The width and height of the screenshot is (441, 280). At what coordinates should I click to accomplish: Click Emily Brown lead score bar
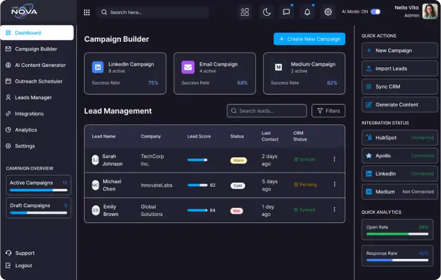[x=197, y=210]
